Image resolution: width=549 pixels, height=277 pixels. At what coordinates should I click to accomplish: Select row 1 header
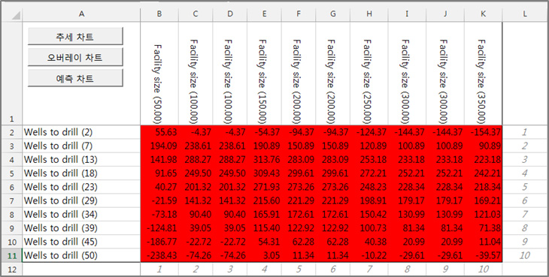pos(11,73)
